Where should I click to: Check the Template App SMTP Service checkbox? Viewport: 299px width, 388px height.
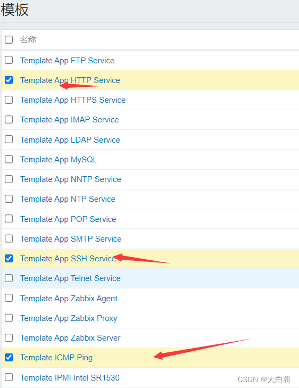[9, 238]
